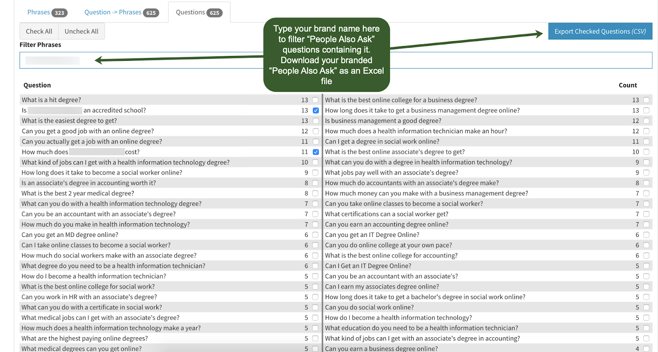Select 'How much money can you make with a business management degree?'
Viewport: 658px width, 352px height.
point(646,193)
